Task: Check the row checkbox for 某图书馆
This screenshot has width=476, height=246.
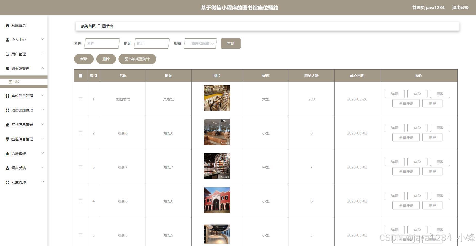Action: coord(81,99)
